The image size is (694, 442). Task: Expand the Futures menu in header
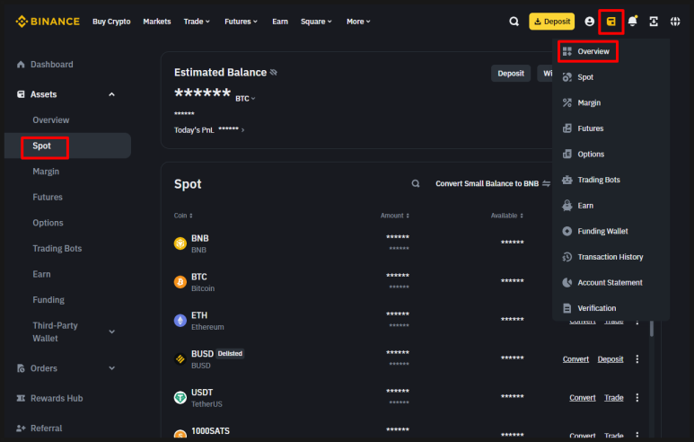click(241, 22)
